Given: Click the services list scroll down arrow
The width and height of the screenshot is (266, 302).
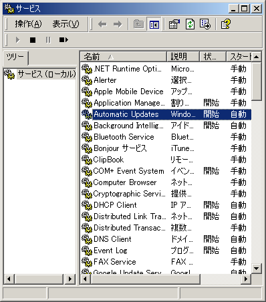Looking at the screenshot, I should (257, 269).
